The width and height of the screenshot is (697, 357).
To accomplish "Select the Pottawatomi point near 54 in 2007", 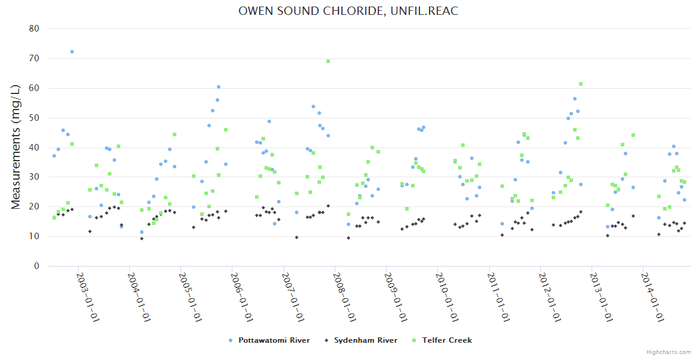I will (x=313, y=107).
